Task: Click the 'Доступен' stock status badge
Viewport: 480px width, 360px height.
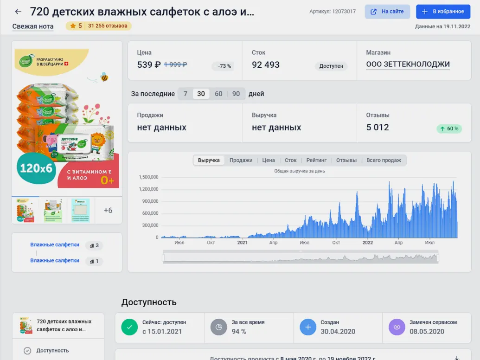Action: click(x=331, y=66)
